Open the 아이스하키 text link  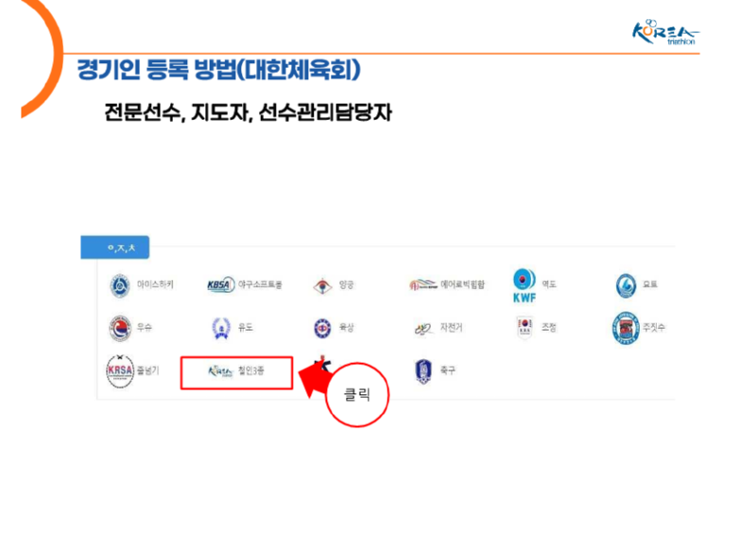155,285
